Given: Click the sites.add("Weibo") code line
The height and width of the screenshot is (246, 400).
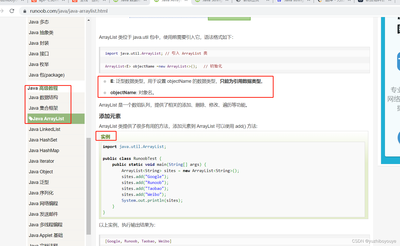Looking at the screenshot, I should [x=144, y=195].
